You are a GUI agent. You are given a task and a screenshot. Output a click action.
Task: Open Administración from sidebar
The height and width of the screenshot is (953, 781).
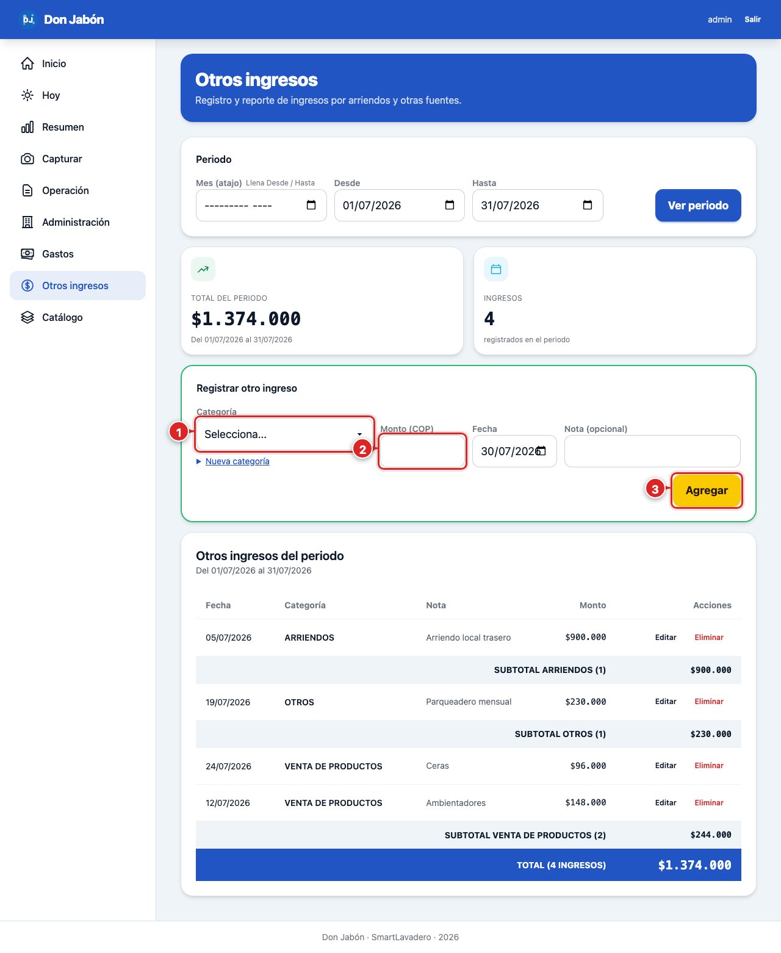[x=77, y=222]
